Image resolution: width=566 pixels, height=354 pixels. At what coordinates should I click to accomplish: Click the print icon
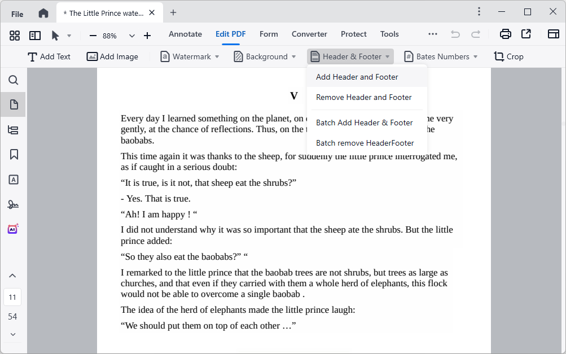tap(506, 34)
